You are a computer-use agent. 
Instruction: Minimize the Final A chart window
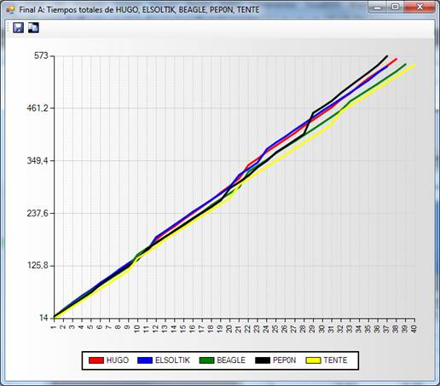pyautogui.click(x=378, y=7)
